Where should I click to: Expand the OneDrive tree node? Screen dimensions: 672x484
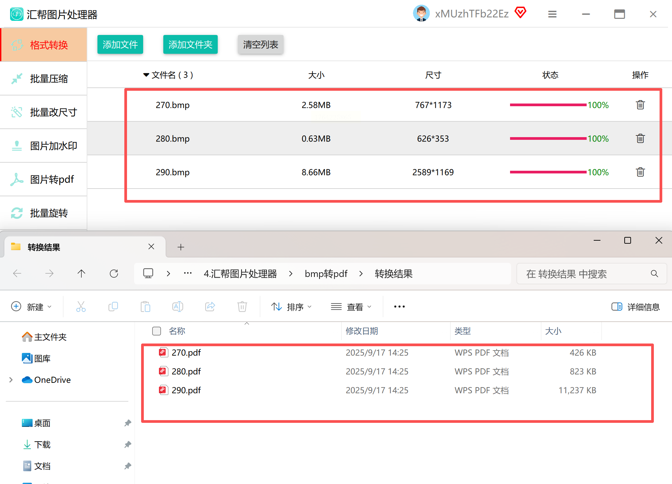(11, 380)
